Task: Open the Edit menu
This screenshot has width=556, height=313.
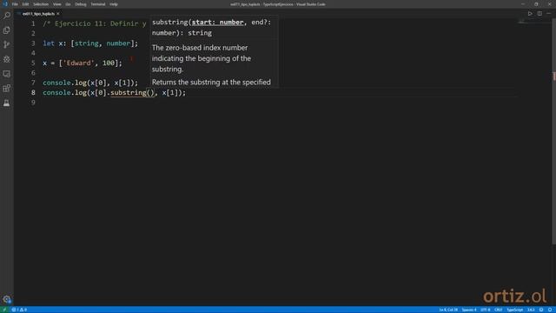Action: [25, 4]
